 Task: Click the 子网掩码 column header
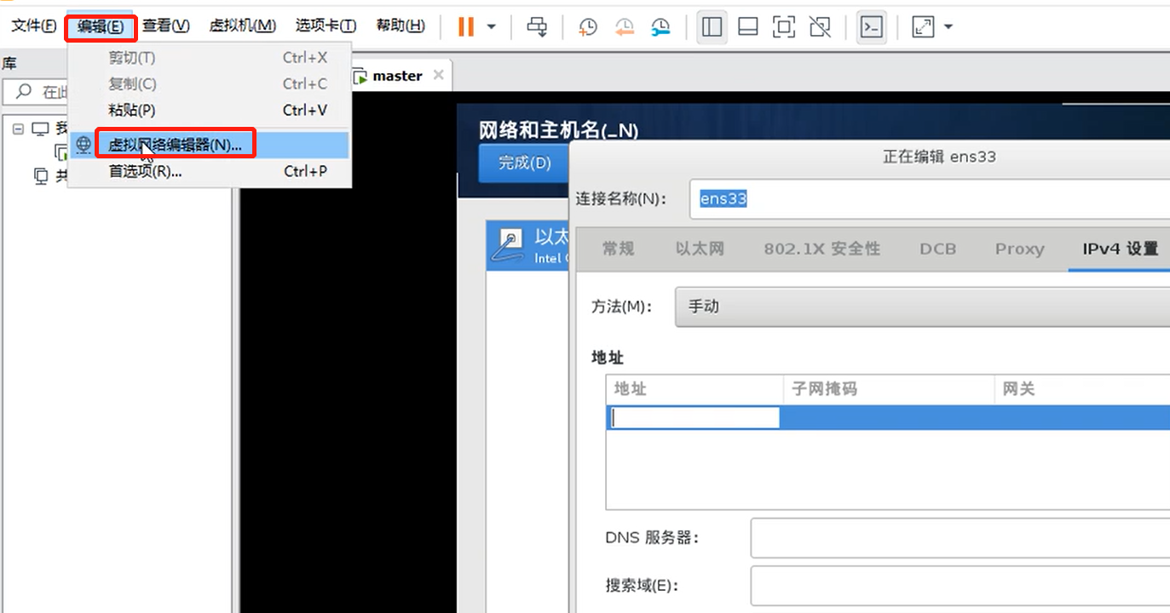point(889,389)
